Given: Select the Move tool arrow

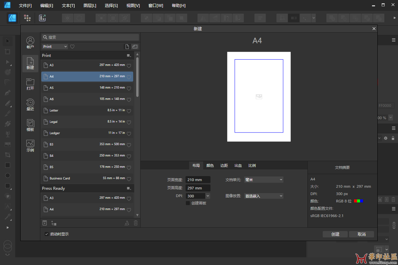Looking at the screenshot, I should (x=8, y=41).
